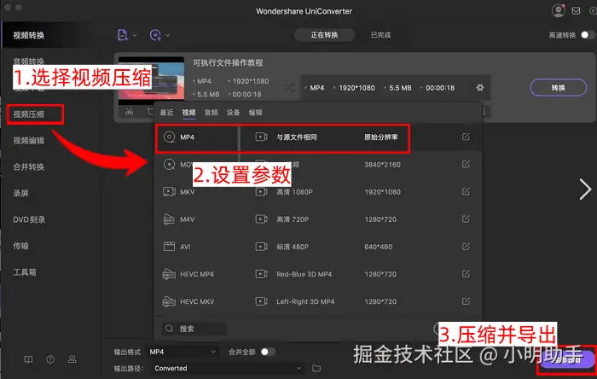Click the 搜索 format search field
The width and height of the screenshot is (597, 379).
click(194, 329)
